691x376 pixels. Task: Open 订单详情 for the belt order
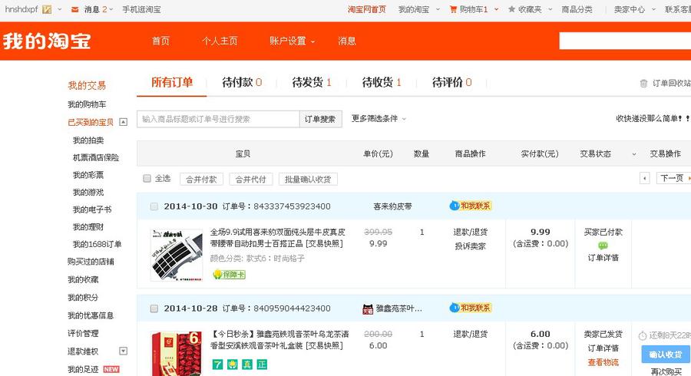point(603,258)
